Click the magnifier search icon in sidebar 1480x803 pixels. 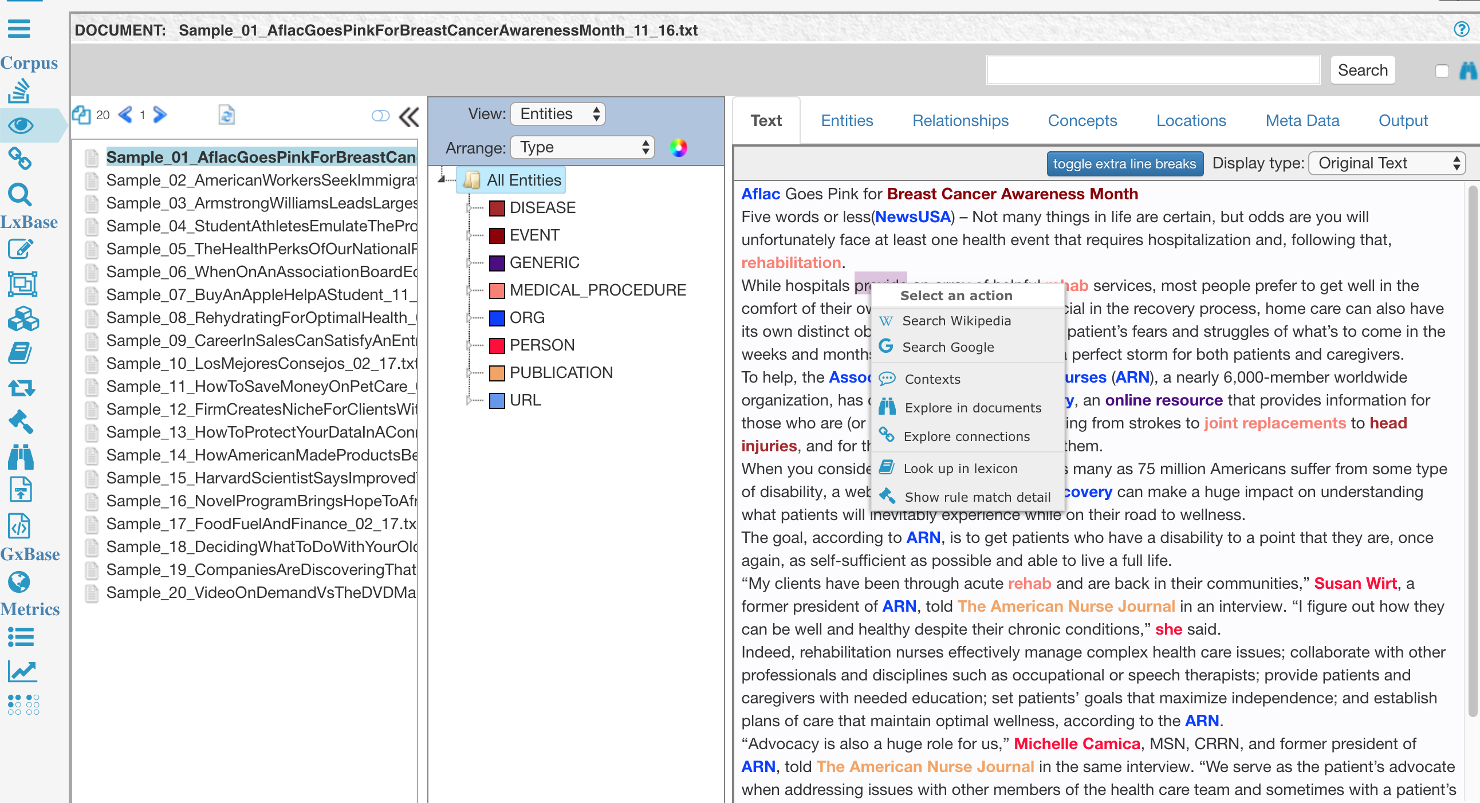pyautogui.click(x=20, y=195)
